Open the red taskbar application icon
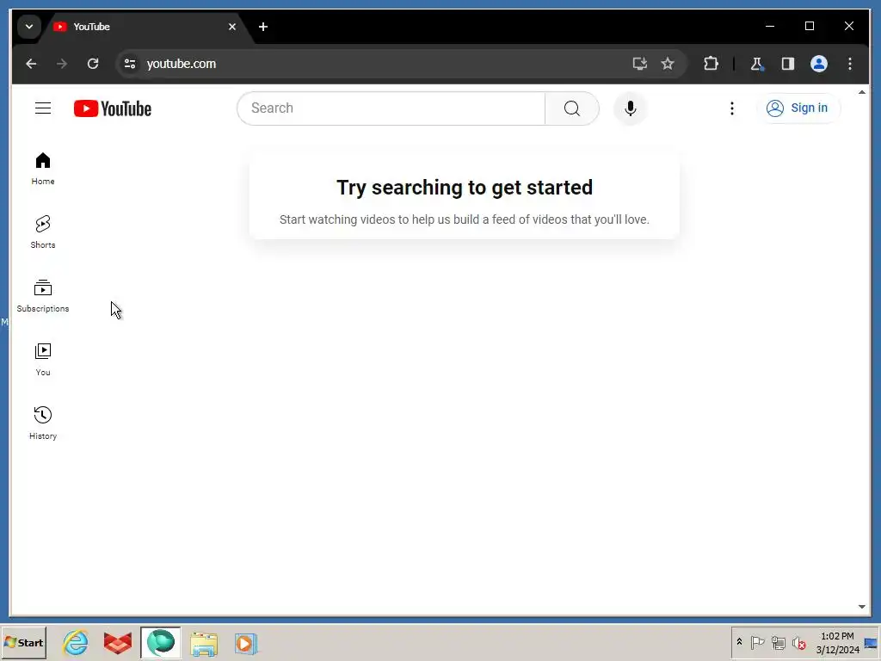This screenshot has width=881, height=661. (x=117, y=643)
